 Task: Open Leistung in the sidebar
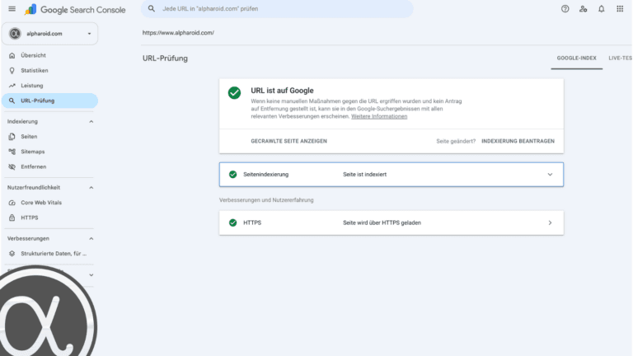[x=49, y=86]
